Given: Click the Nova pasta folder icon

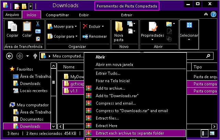Looking at the screenshot, I should (119, 27).
